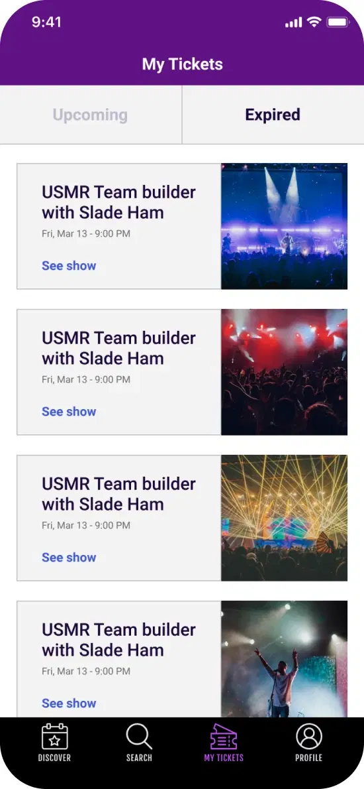Open the blue stage lights concert thumbnail
Image resolution: width=364 pixels, height=789 pixels.
coord(284,226)
